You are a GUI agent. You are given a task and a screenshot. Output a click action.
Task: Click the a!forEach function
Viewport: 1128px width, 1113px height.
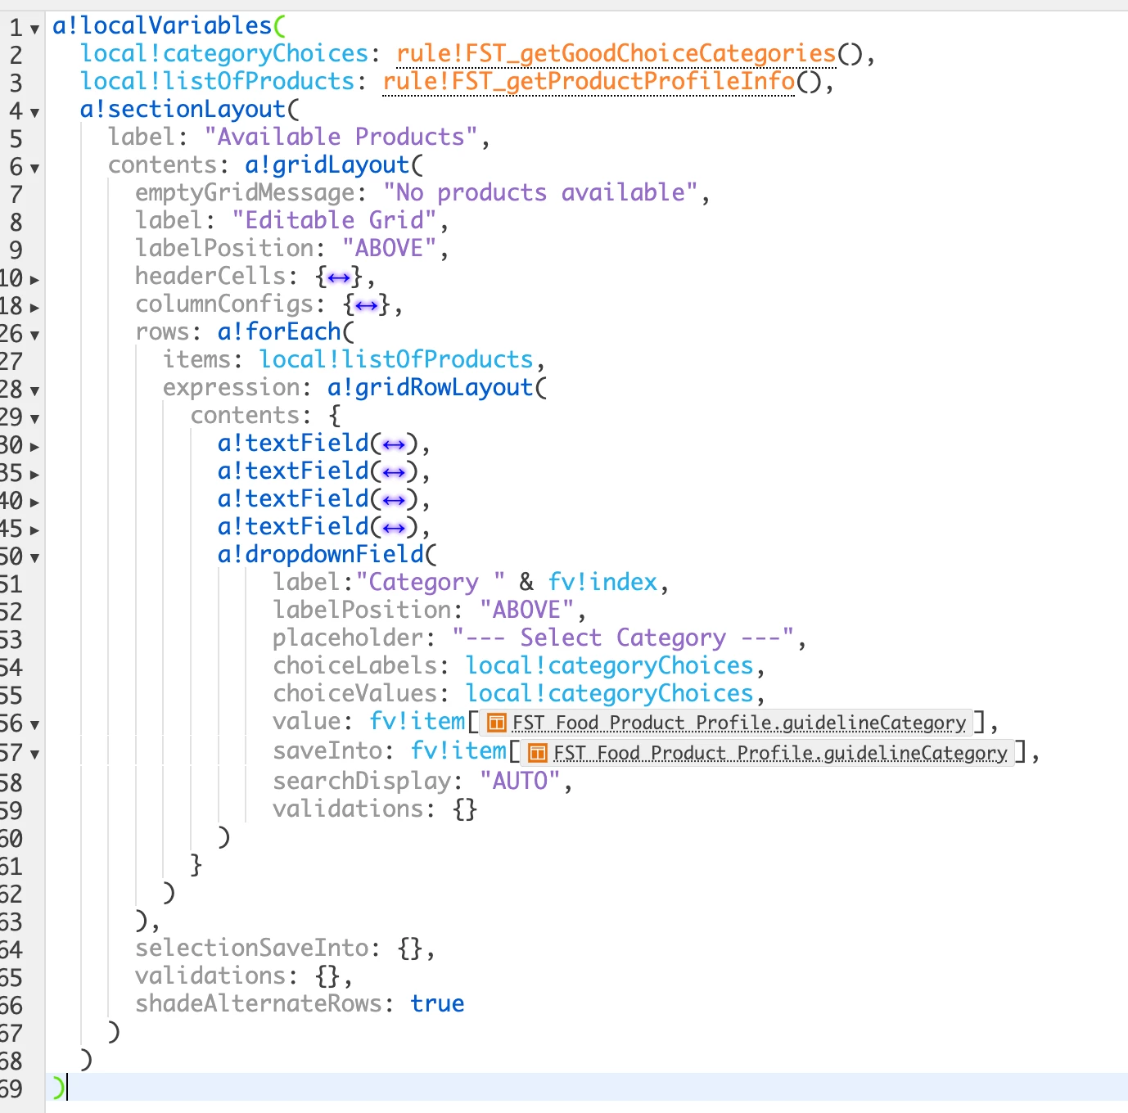coord(279,332)
